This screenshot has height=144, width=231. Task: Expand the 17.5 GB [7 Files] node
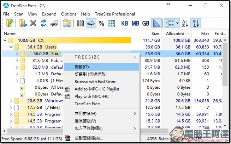[11, 108]
